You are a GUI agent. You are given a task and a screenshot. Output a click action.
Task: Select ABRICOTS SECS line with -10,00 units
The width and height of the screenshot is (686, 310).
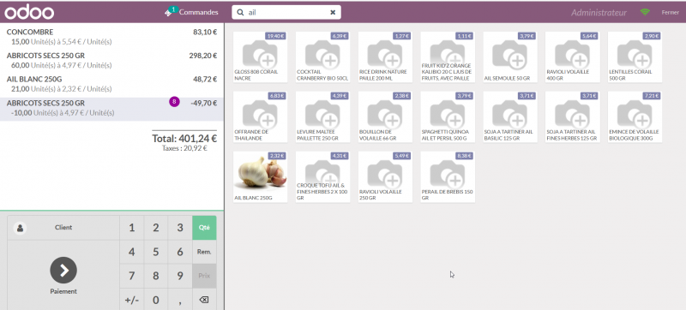click(x=111, y=108)
